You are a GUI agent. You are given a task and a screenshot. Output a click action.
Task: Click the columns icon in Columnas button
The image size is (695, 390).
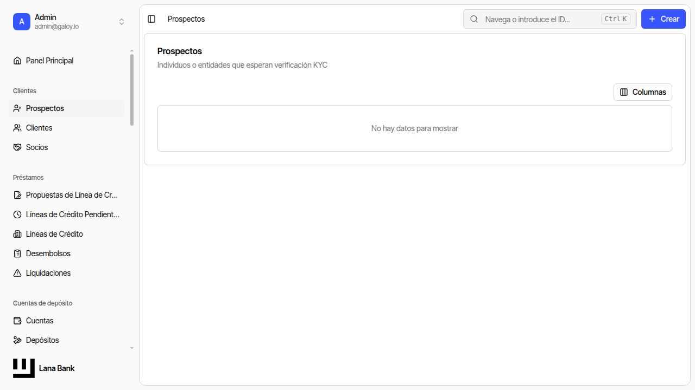[624, 92]
